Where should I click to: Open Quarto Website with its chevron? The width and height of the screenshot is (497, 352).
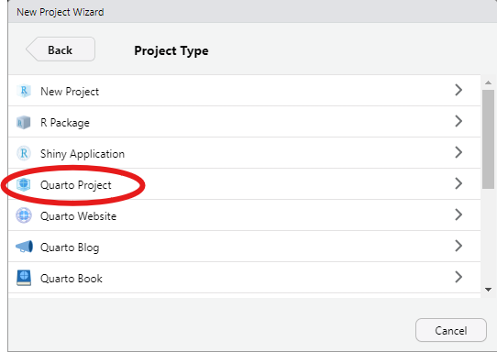(458, 214)
